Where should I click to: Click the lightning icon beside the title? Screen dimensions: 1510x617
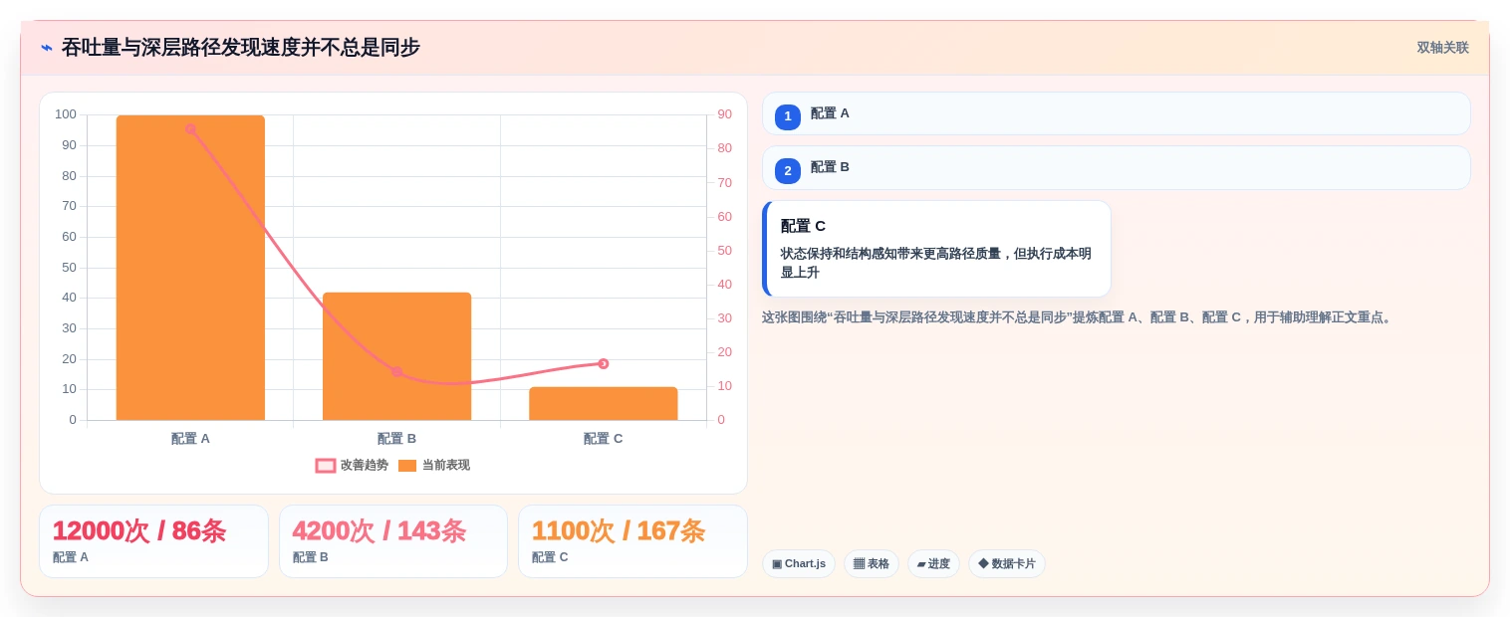point(47,48)
